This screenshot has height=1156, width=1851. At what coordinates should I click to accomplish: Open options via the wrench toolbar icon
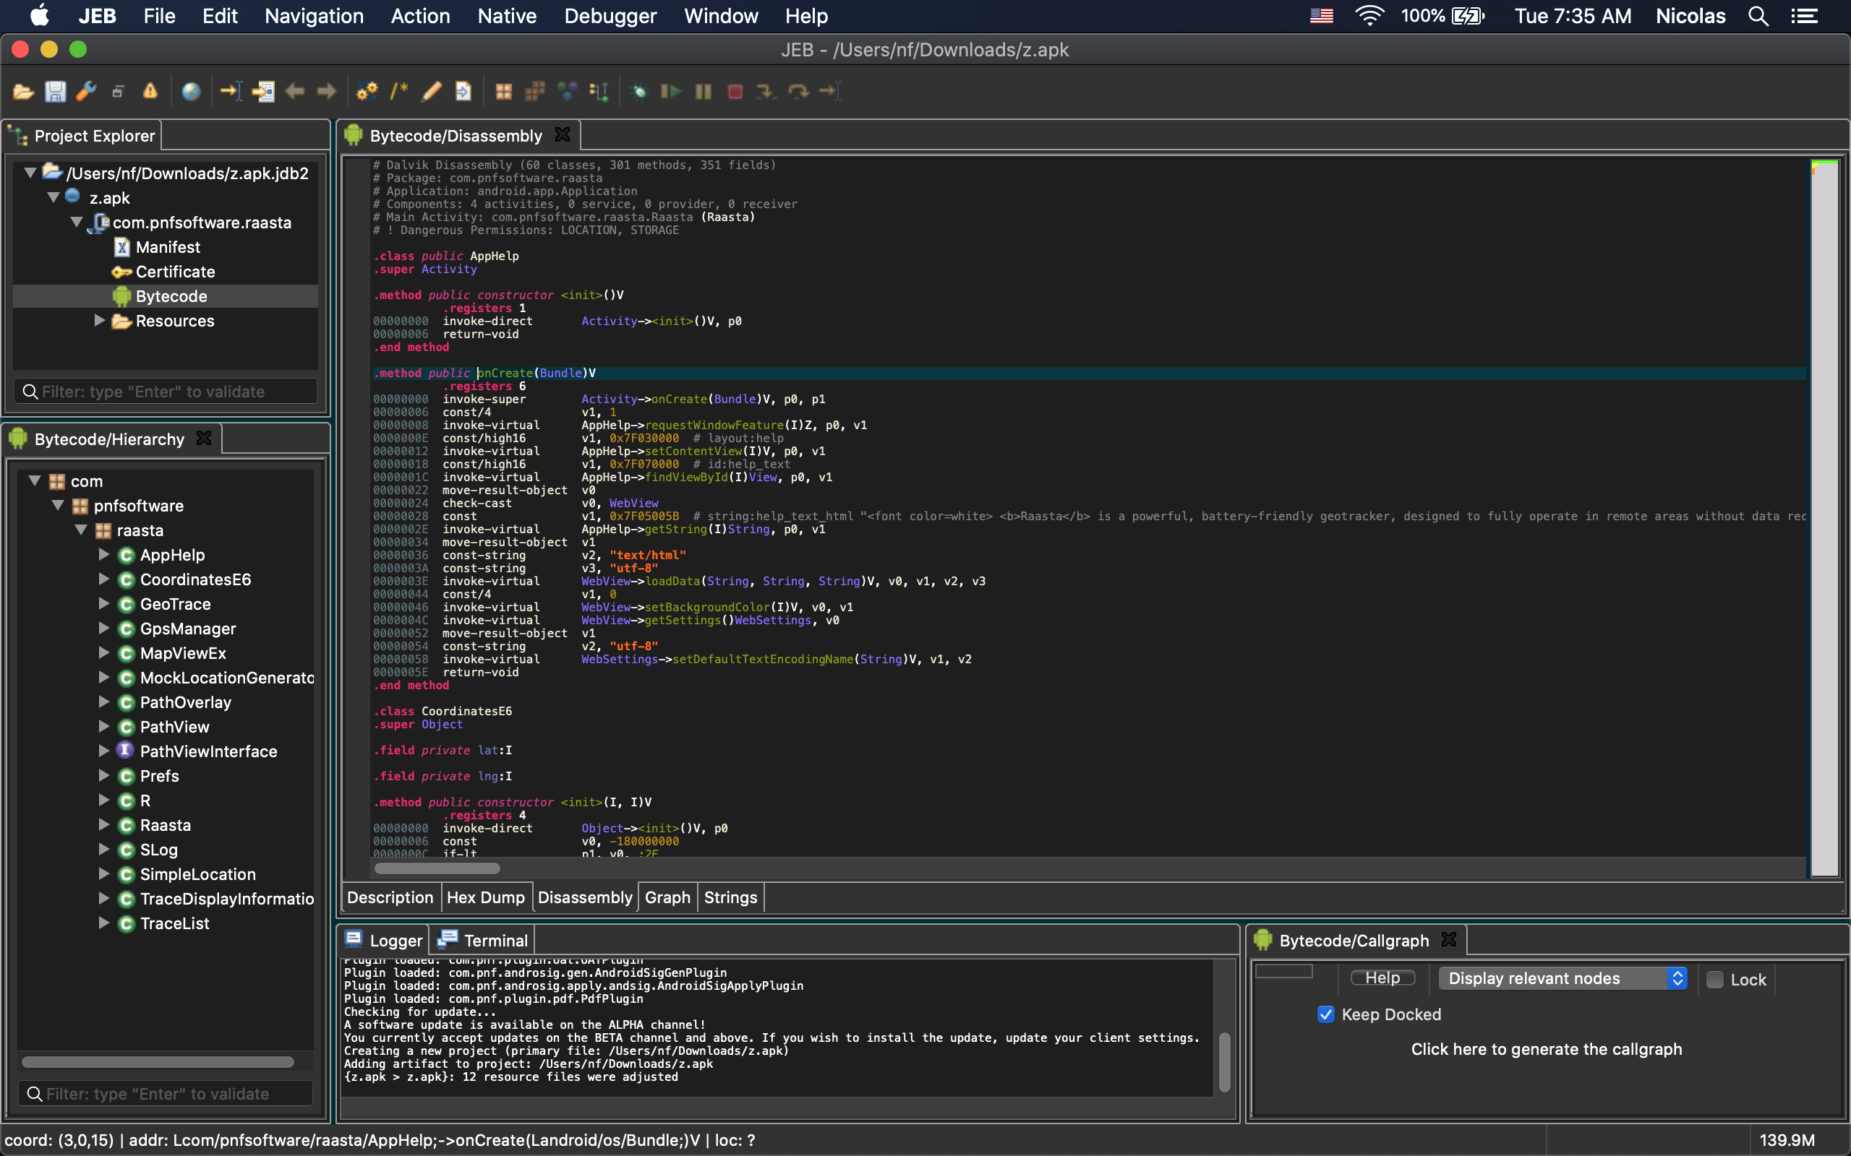pyautogui.click(x=87, y=92)
